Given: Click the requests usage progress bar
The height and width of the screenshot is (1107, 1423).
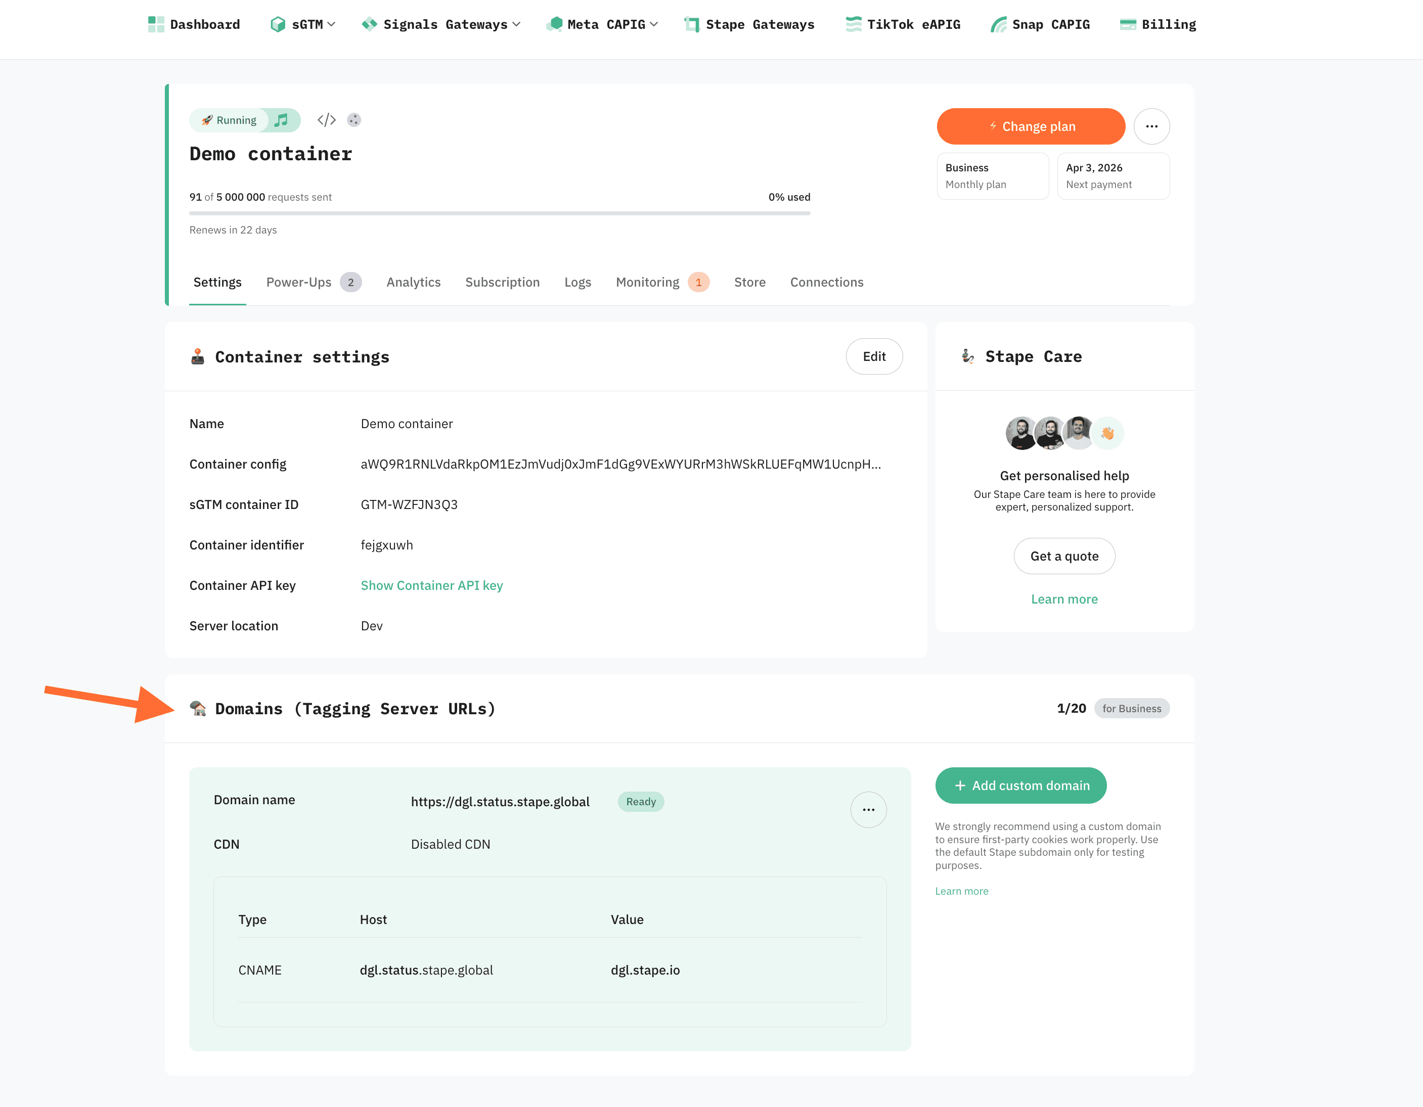Looking at the screenshot, I should click(499, 212).
